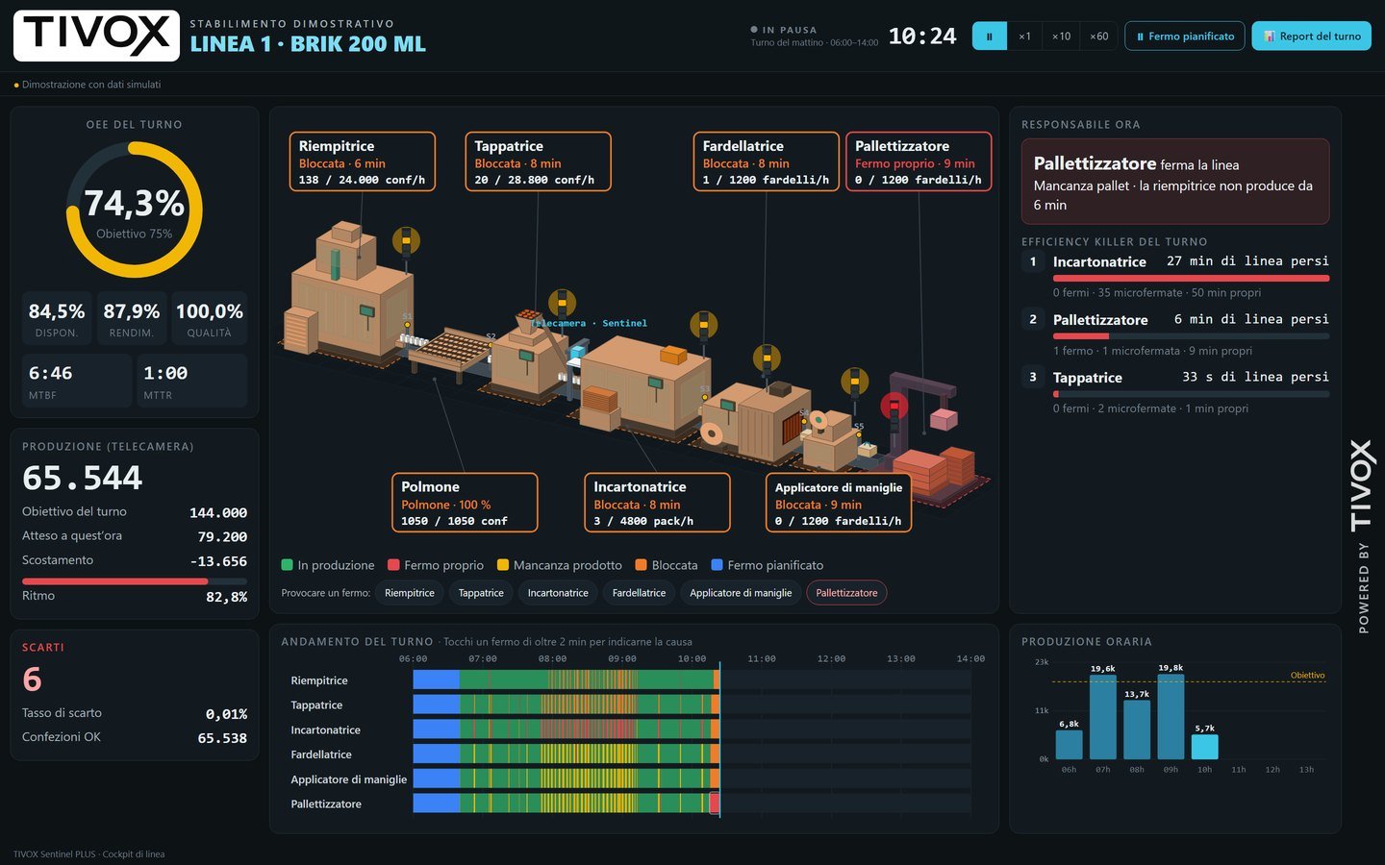Set simulation speed to ×10

pos(1061,37)
